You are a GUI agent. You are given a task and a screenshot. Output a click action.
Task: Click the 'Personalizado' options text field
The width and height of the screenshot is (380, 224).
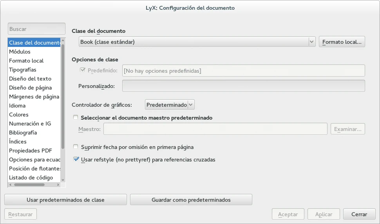click(x=243, y=86)
